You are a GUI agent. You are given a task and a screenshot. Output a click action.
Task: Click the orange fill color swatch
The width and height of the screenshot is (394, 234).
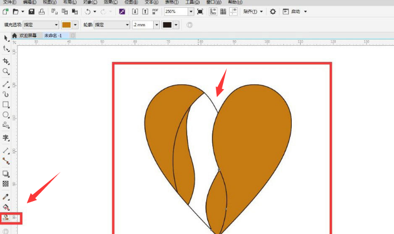(67, 25)
